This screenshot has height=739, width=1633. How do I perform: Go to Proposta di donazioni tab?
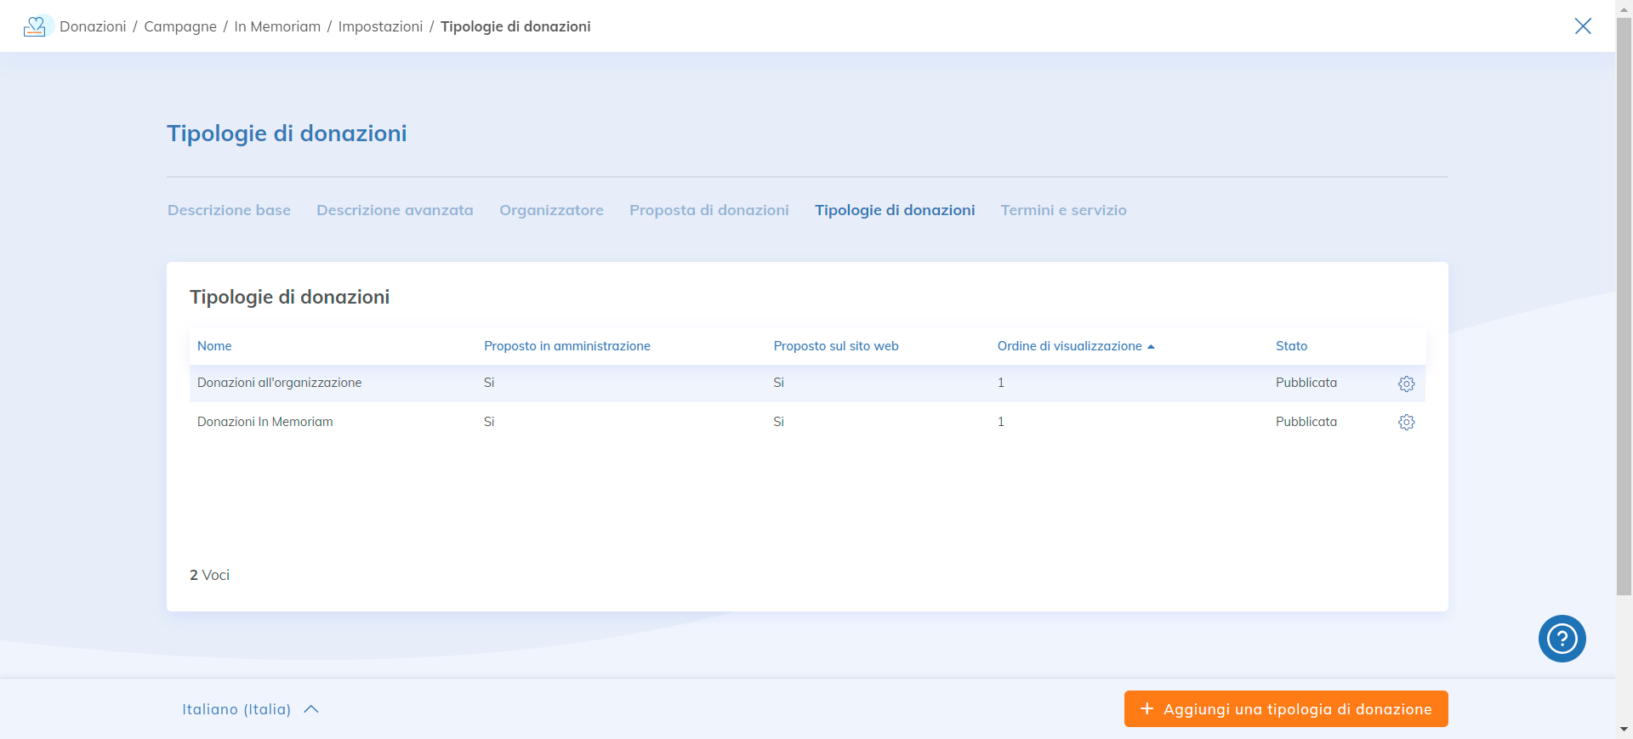(708, 210)
